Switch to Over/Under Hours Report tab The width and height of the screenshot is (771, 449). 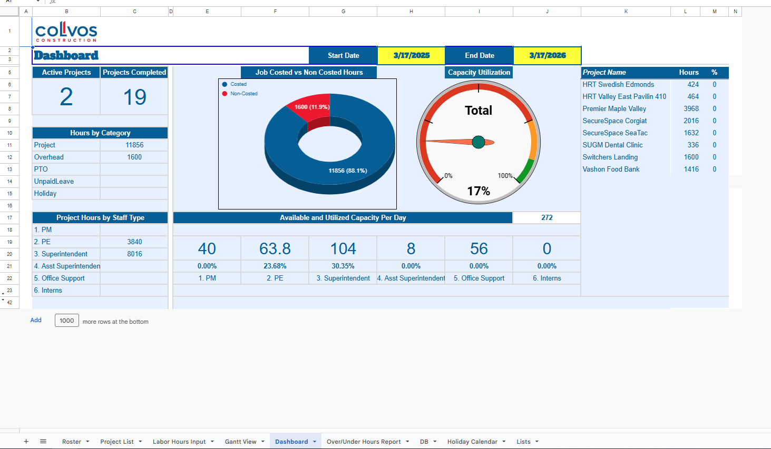(x=363, y=442)
